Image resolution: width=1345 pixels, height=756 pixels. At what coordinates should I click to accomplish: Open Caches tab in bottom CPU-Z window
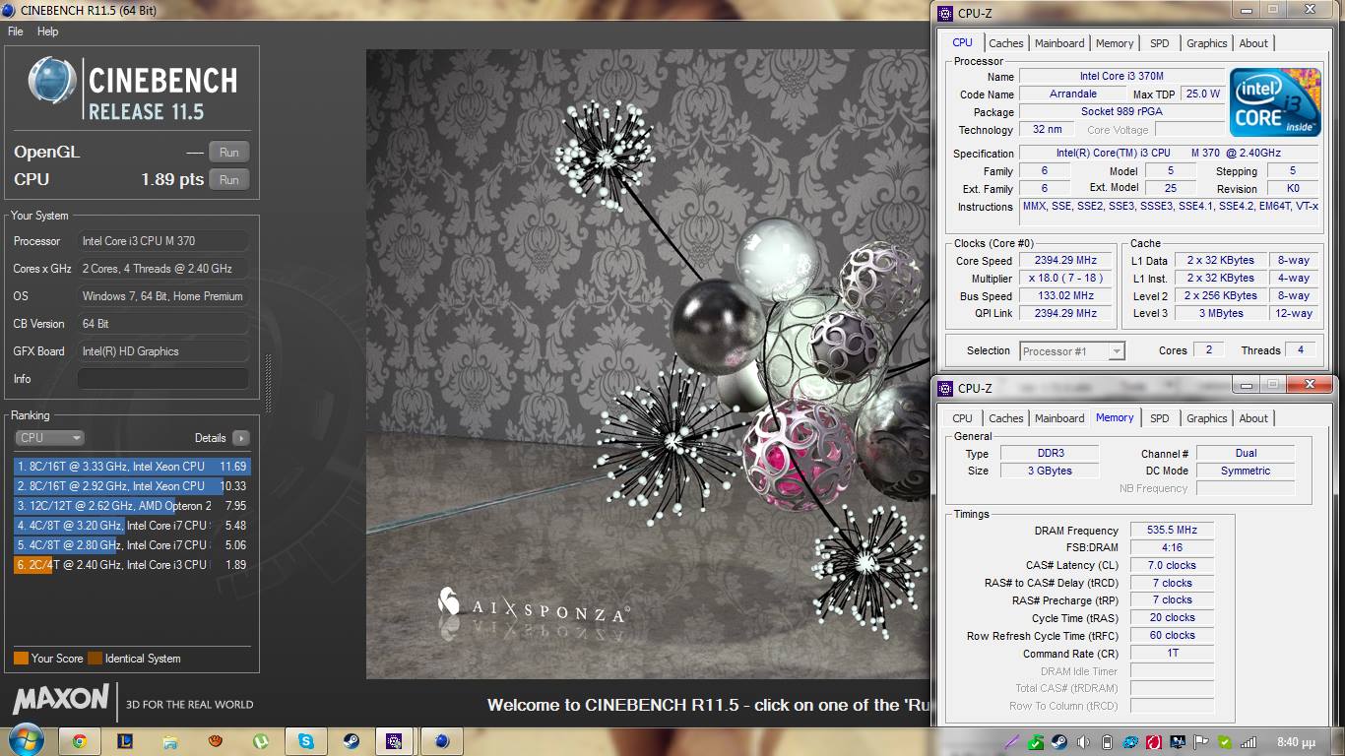pyautogui.click(x=1006, y=418)
